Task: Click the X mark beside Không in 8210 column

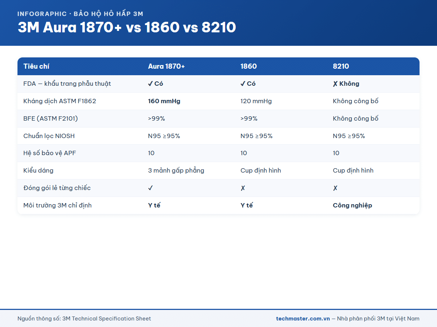Action: point(335,84)
